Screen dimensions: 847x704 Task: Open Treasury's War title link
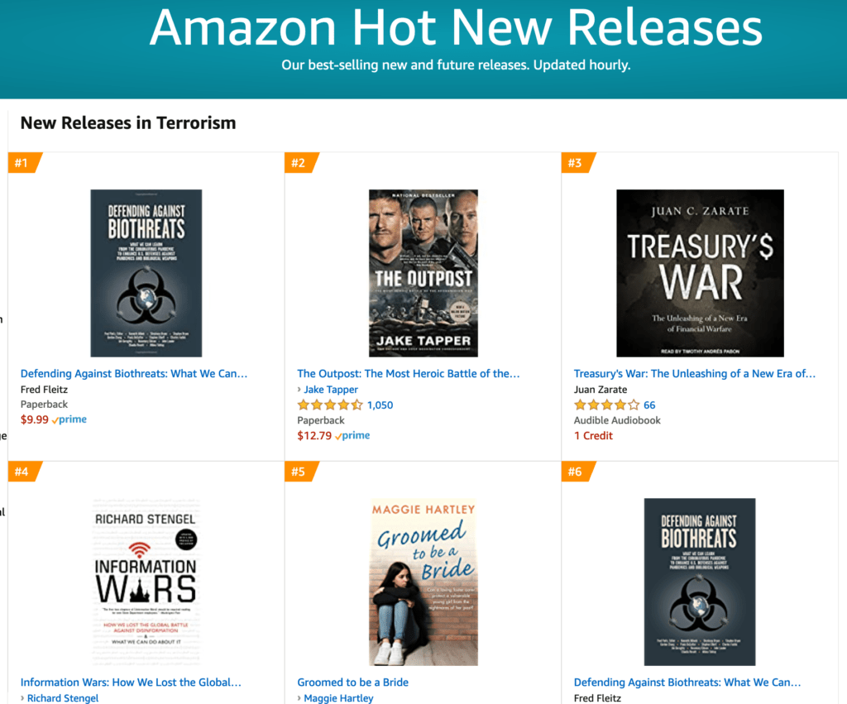click(695, 374)
